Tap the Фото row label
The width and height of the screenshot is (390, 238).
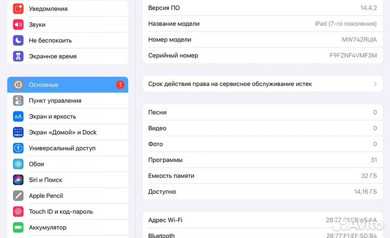pyautogui.click(x=155, y=144)
